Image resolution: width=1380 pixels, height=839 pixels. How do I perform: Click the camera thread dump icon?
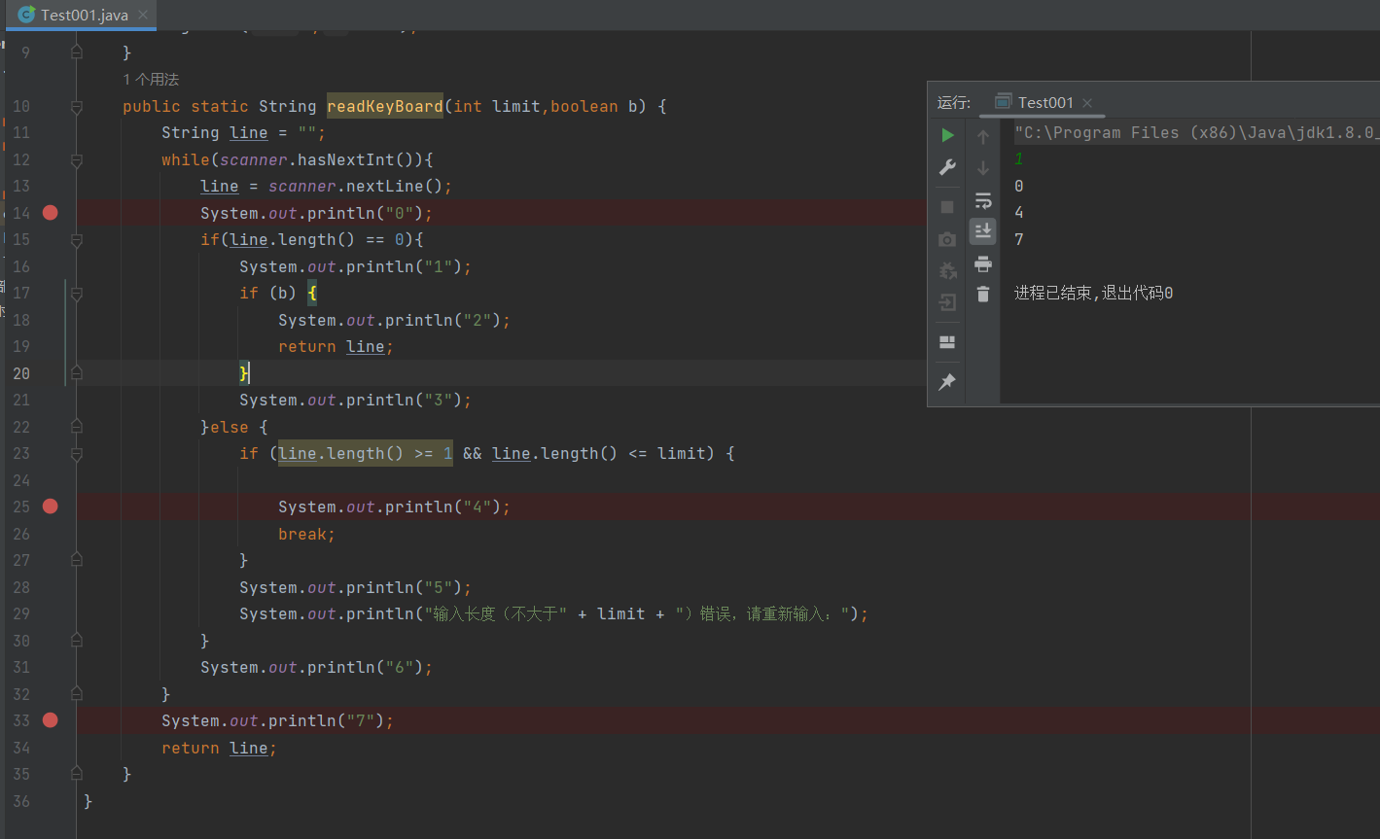[947, 239]
